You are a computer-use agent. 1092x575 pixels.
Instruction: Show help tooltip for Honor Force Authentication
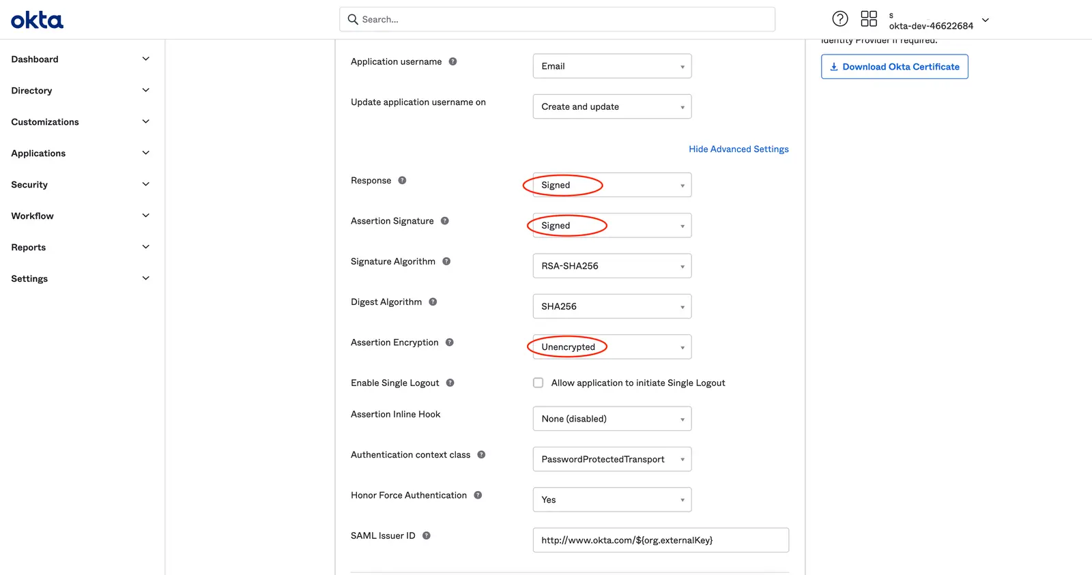point(478,495)
